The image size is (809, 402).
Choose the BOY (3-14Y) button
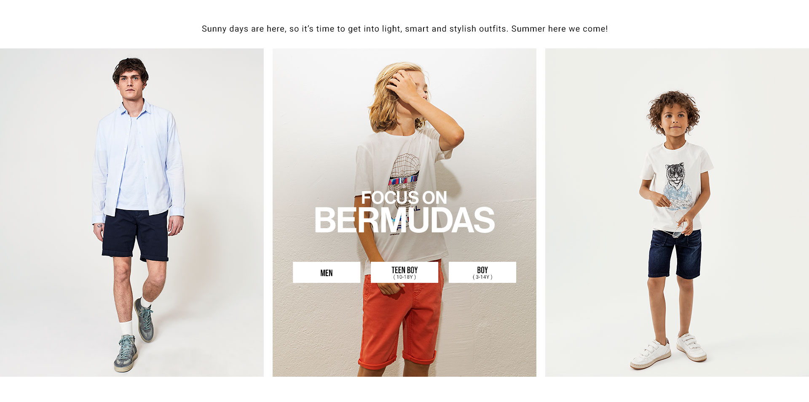coord(482,272)
